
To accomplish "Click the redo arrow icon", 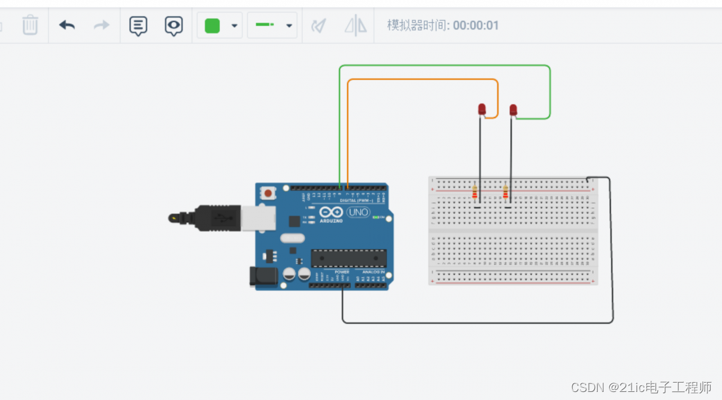I will 100,25.
